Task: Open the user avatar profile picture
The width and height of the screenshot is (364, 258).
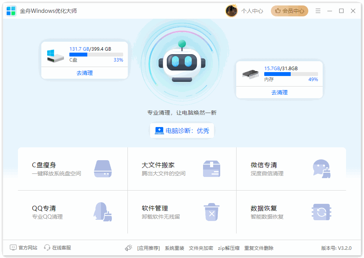Action: [x=231, y=11]
